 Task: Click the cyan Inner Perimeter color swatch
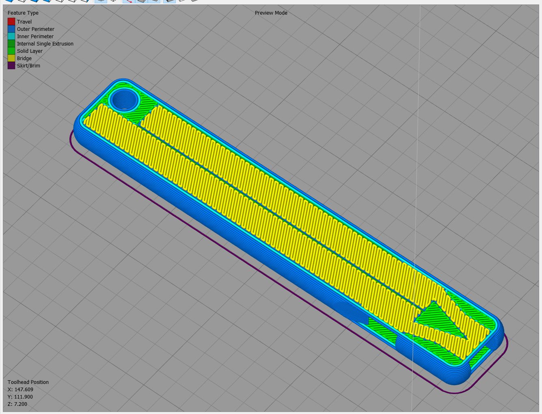click(x=11, y=36)
